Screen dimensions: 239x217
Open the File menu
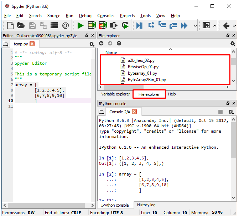tap(7, 16)
